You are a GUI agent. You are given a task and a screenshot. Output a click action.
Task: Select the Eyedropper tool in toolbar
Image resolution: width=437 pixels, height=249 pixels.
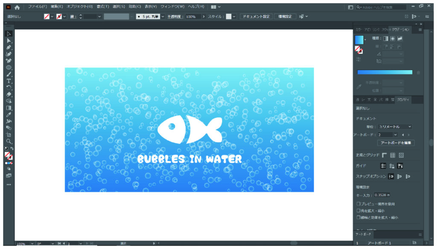point(9,114)
